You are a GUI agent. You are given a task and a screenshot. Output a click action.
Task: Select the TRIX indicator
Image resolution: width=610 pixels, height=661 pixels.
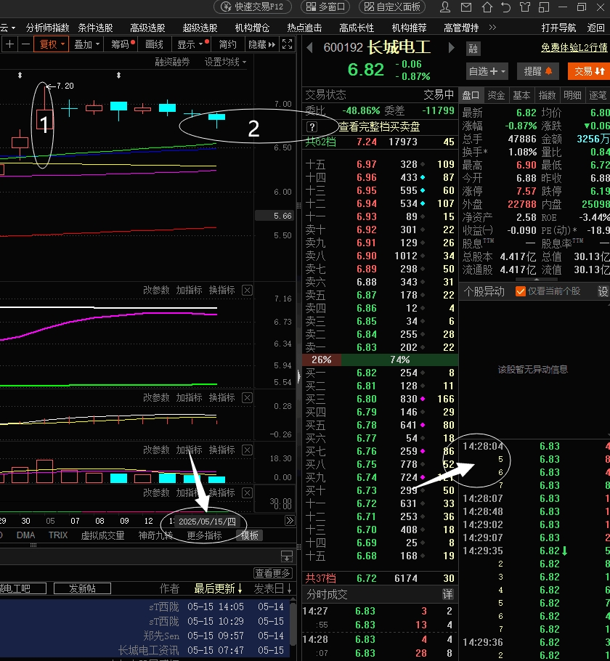pyautogui.click(x=58, y=535)
